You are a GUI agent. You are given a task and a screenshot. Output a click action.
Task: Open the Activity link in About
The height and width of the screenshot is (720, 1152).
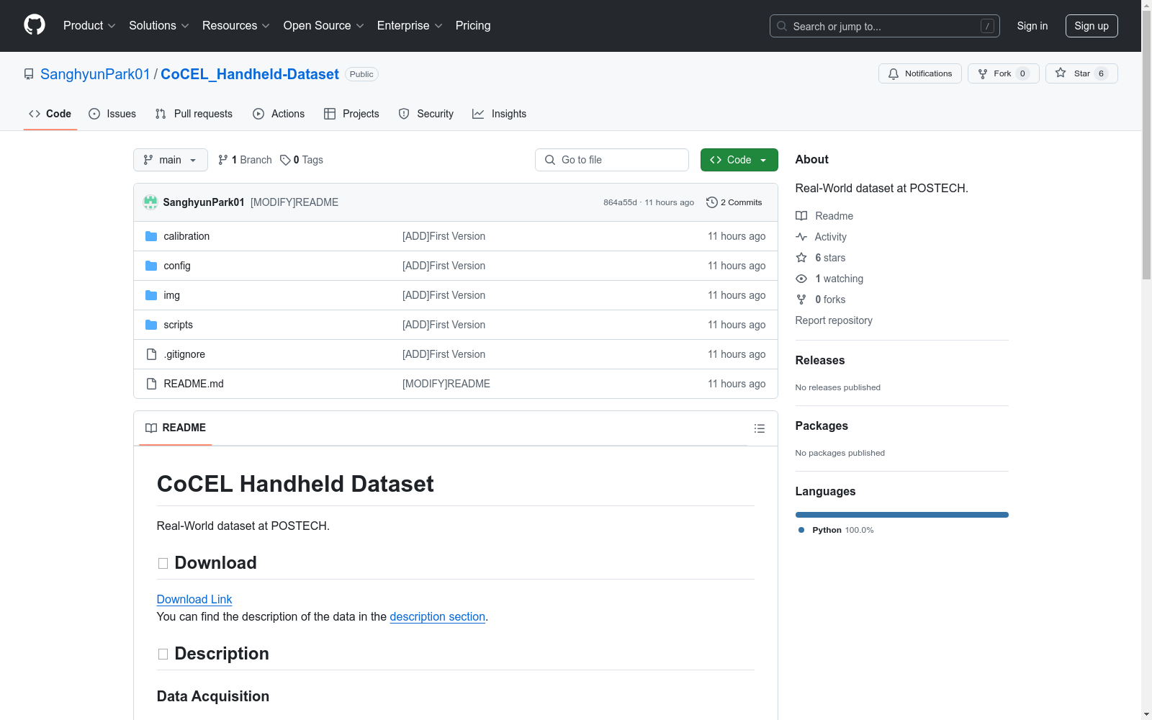(x=821, y=237)
